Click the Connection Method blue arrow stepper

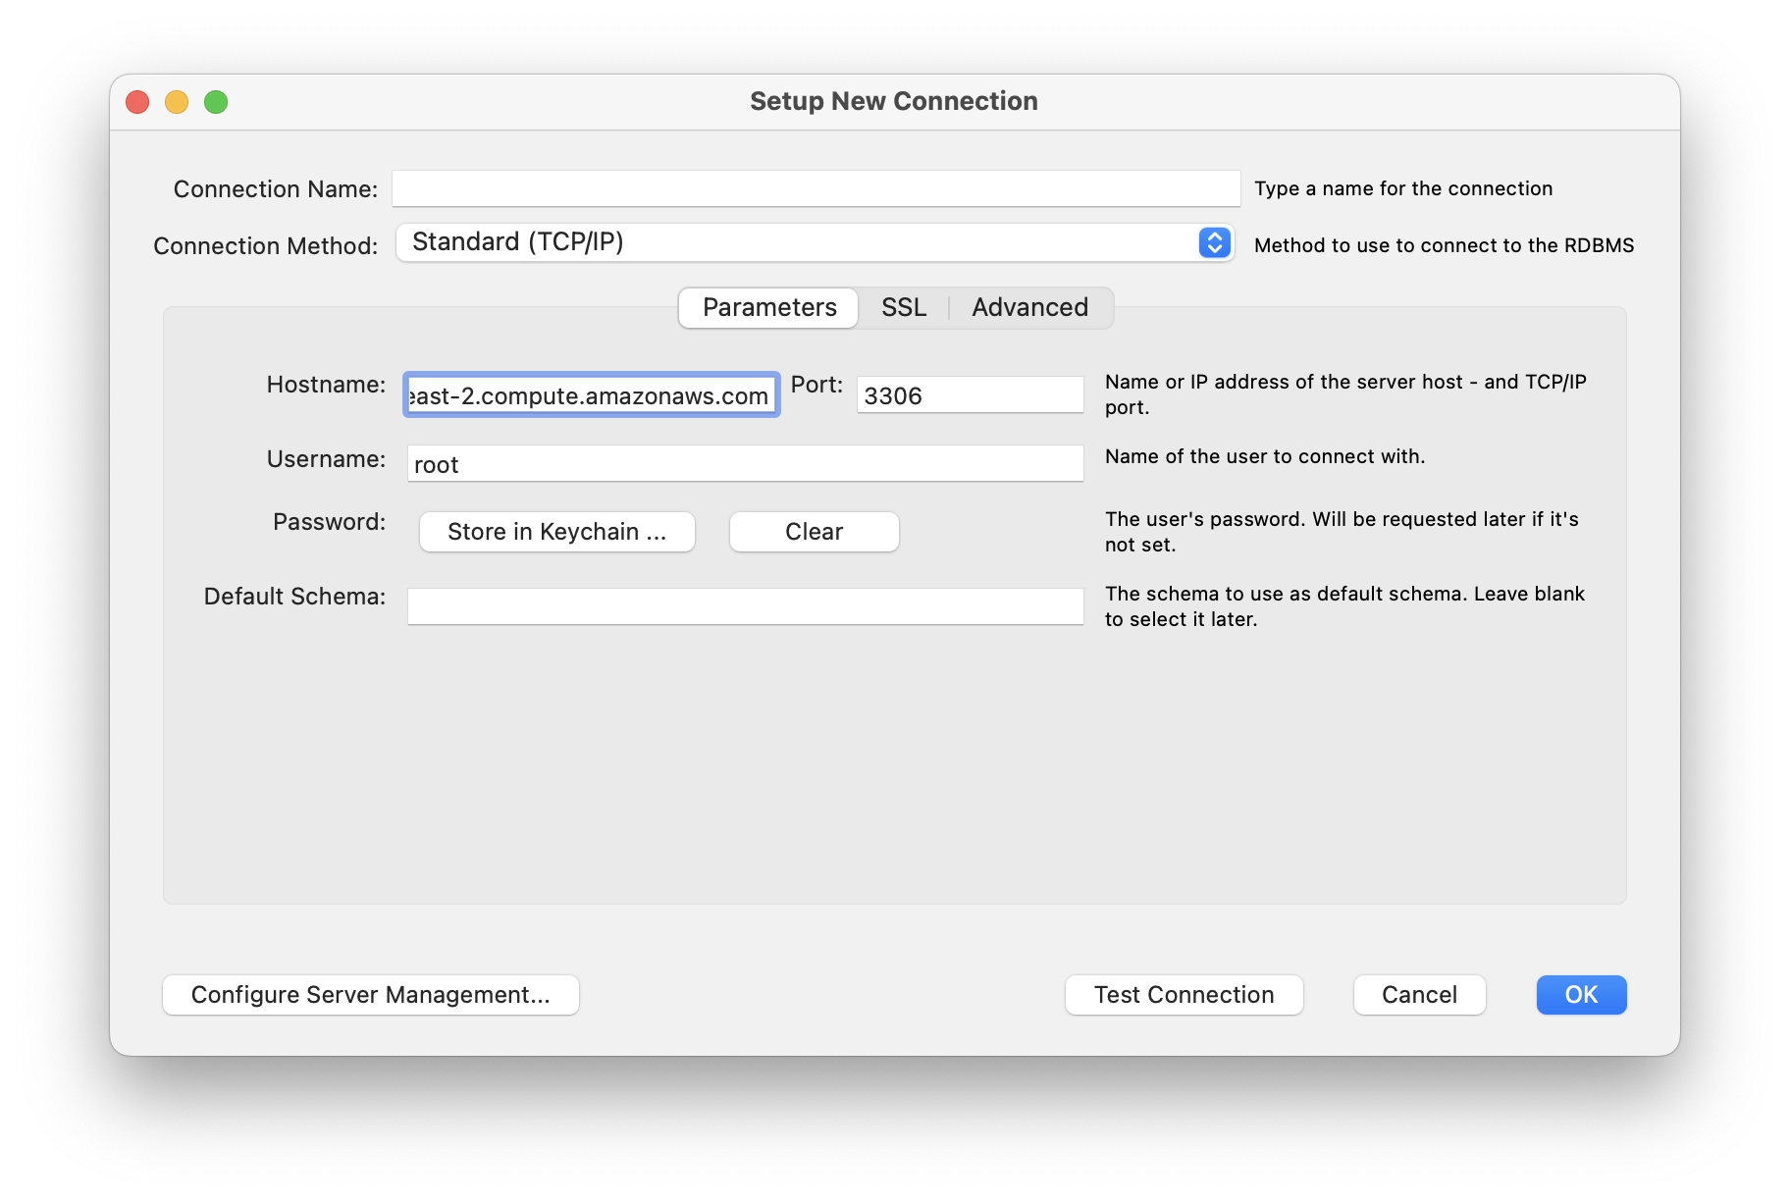click(1214, 242)
